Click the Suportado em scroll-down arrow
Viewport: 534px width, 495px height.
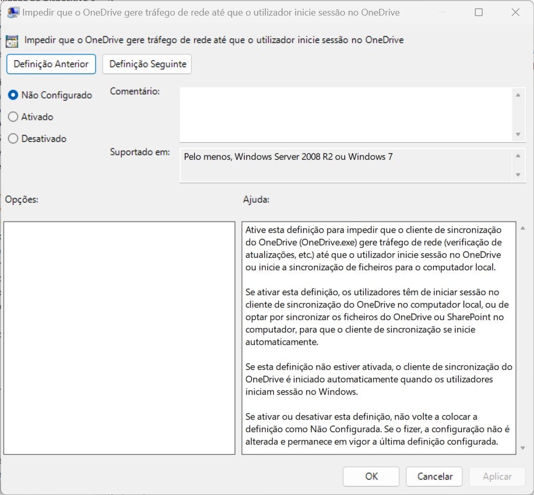pyautogui.click(x=517, y=175)
